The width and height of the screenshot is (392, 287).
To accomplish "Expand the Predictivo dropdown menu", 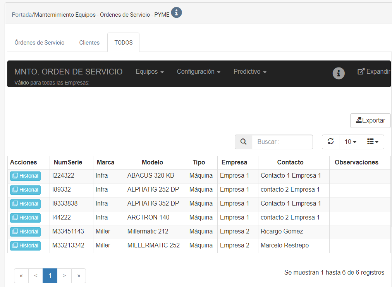I will pos(250,72).
